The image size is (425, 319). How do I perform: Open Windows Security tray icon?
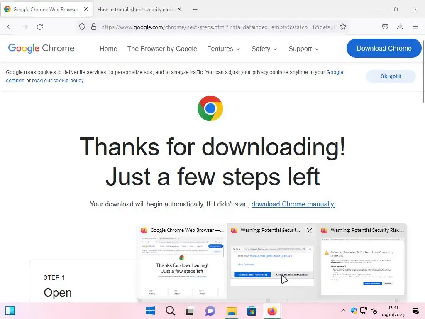click(354, 311)
